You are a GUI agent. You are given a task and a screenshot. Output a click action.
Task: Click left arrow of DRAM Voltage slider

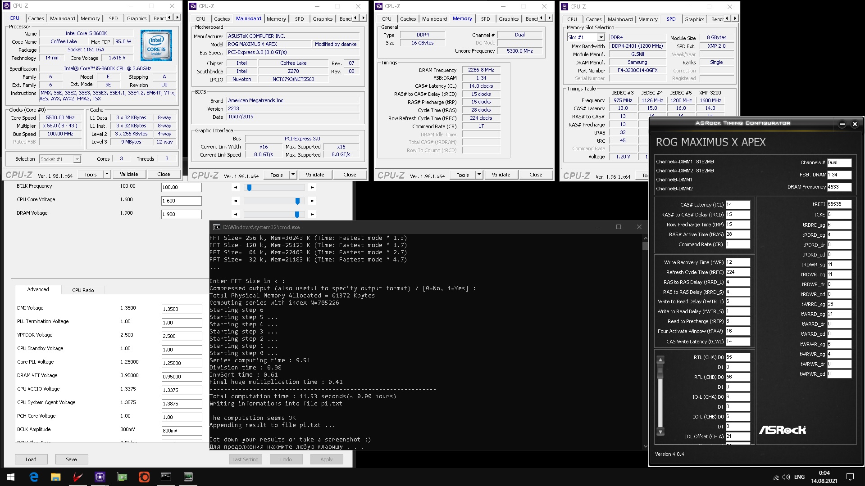coord(236,214)
